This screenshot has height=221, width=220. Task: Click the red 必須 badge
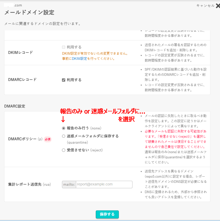48,139
